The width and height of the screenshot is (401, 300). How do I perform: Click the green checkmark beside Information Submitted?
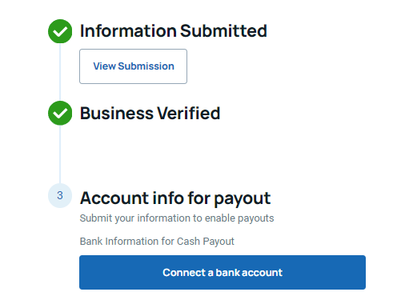[x=60, y=31]
